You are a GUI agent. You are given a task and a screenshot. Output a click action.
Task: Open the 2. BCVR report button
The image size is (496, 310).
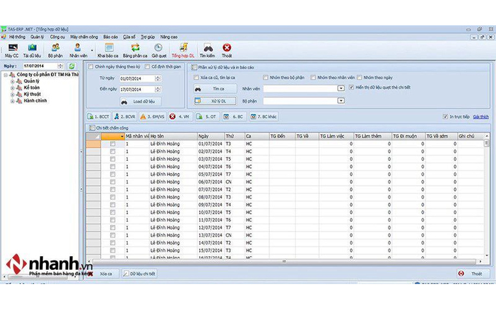tap(124, 117)
